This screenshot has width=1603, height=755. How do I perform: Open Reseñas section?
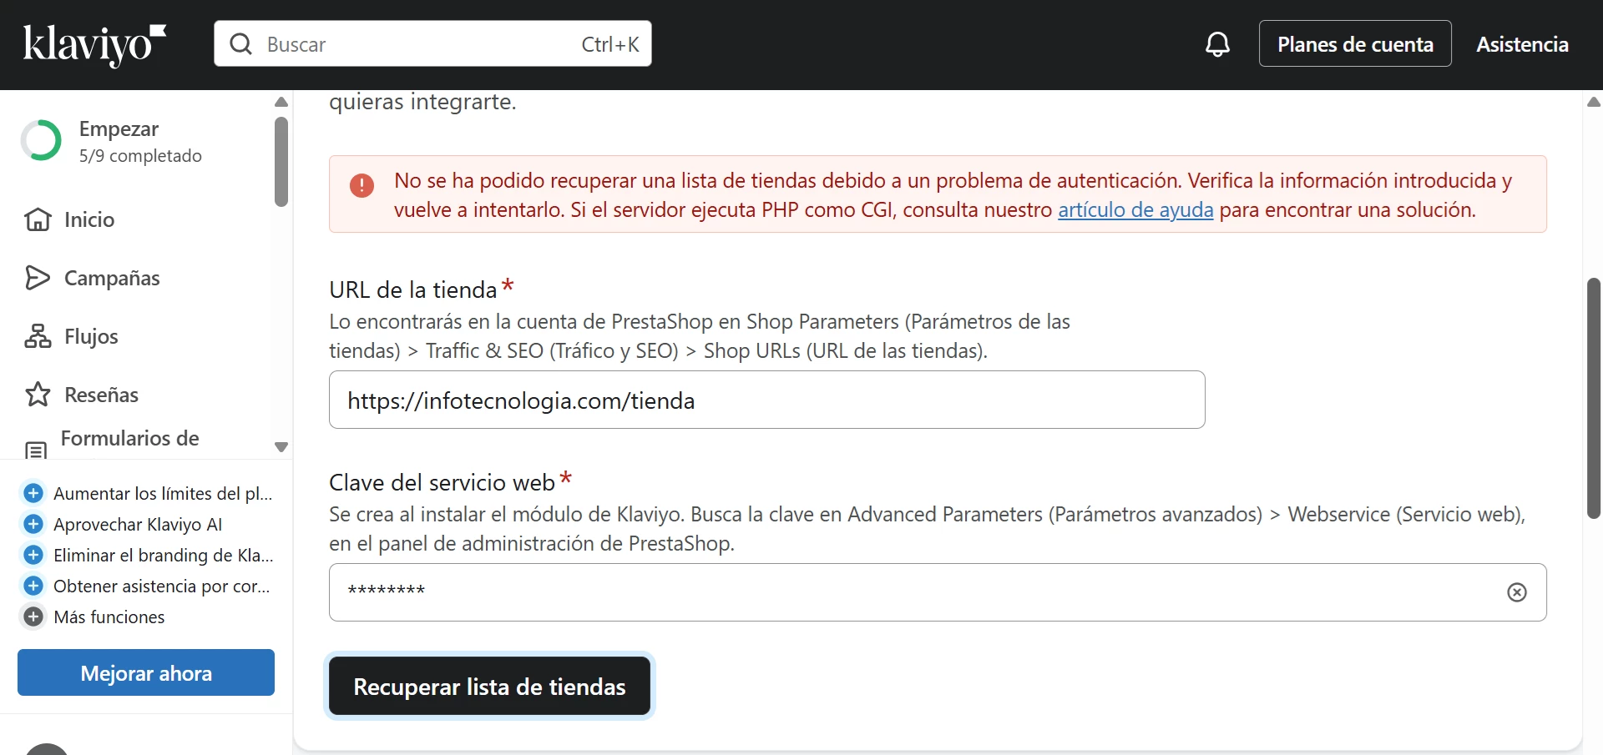point(101,395)
